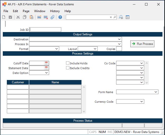This screenshot has height=135, width=165.
Task: Click the Attachments paperclip icon
Action: [52, 17]
